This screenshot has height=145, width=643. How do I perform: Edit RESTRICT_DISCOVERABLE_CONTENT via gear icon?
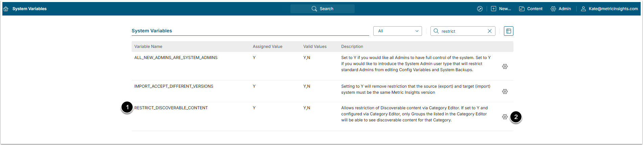click(x=505, y=117)
